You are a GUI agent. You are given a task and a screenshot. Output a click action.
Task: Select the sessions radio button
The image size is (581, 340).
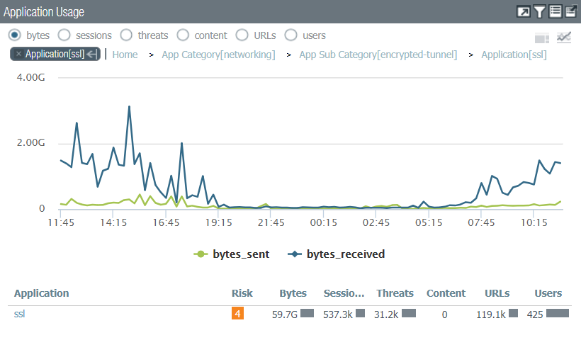(64, 35)
